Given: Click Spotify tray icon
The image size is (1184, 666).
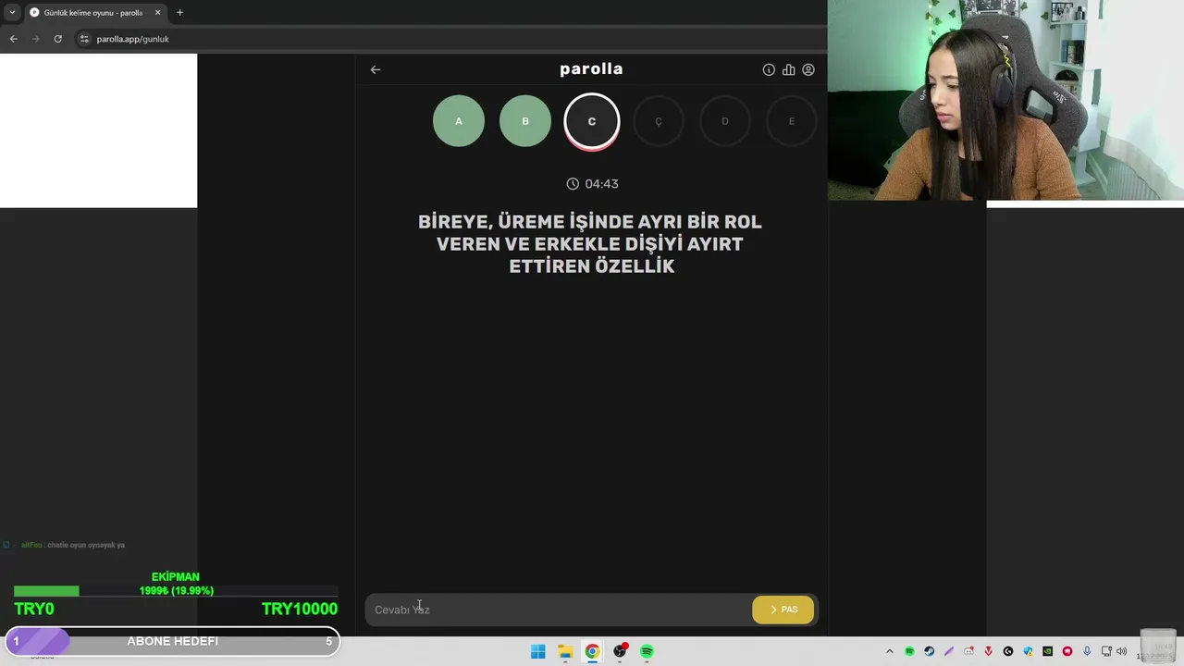Looking at the screenshot, I should (x=909, y=651).
